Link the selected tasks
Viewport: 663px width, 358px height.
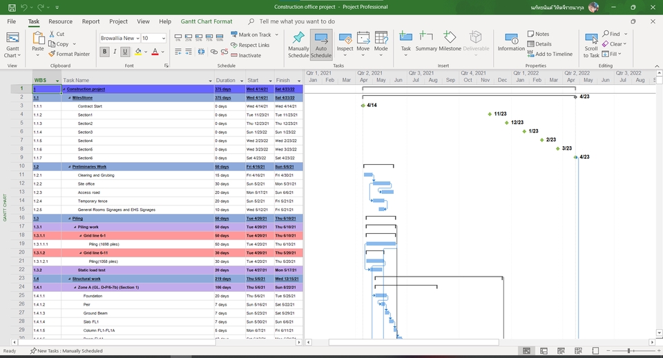click(214, 52)
